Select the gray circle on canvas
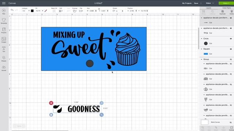234x131 pixels. [x=90, y=63]
